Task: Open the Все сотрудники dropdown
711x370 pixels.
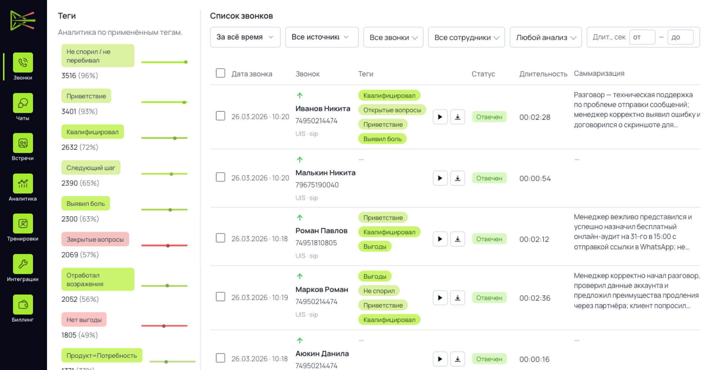Action: (467, 37)
